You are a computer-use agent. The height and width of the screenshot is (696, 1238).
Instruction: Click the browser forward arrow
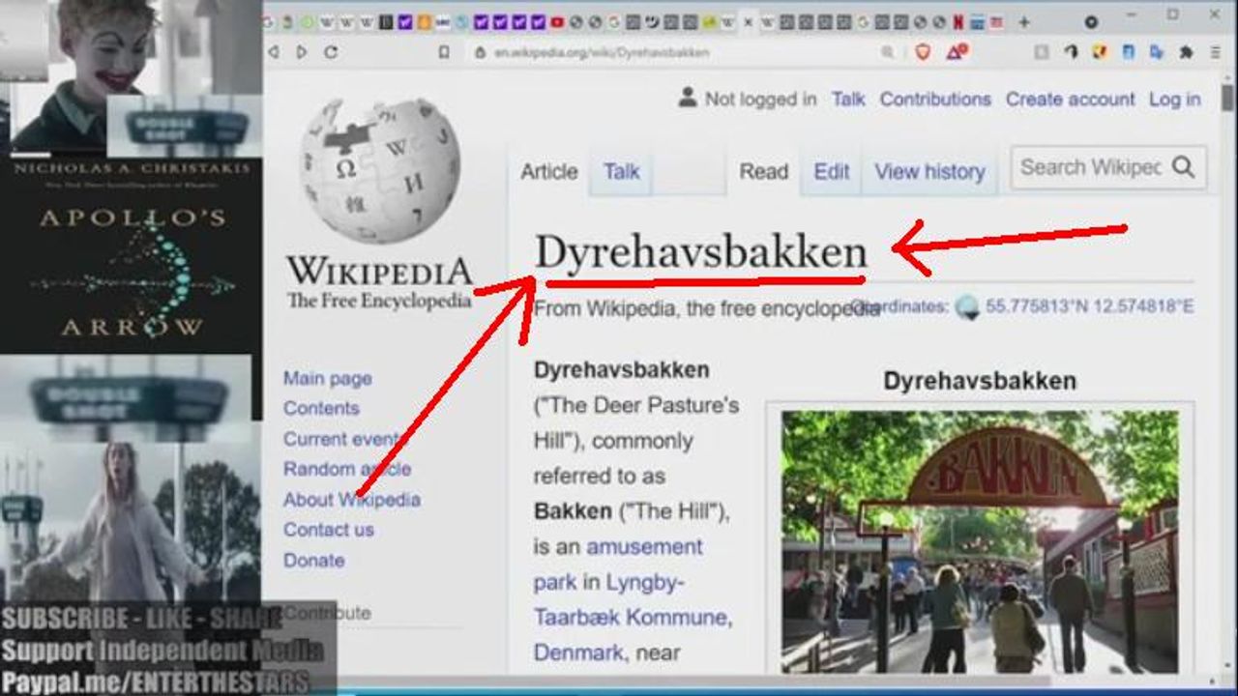click(302, 52)
